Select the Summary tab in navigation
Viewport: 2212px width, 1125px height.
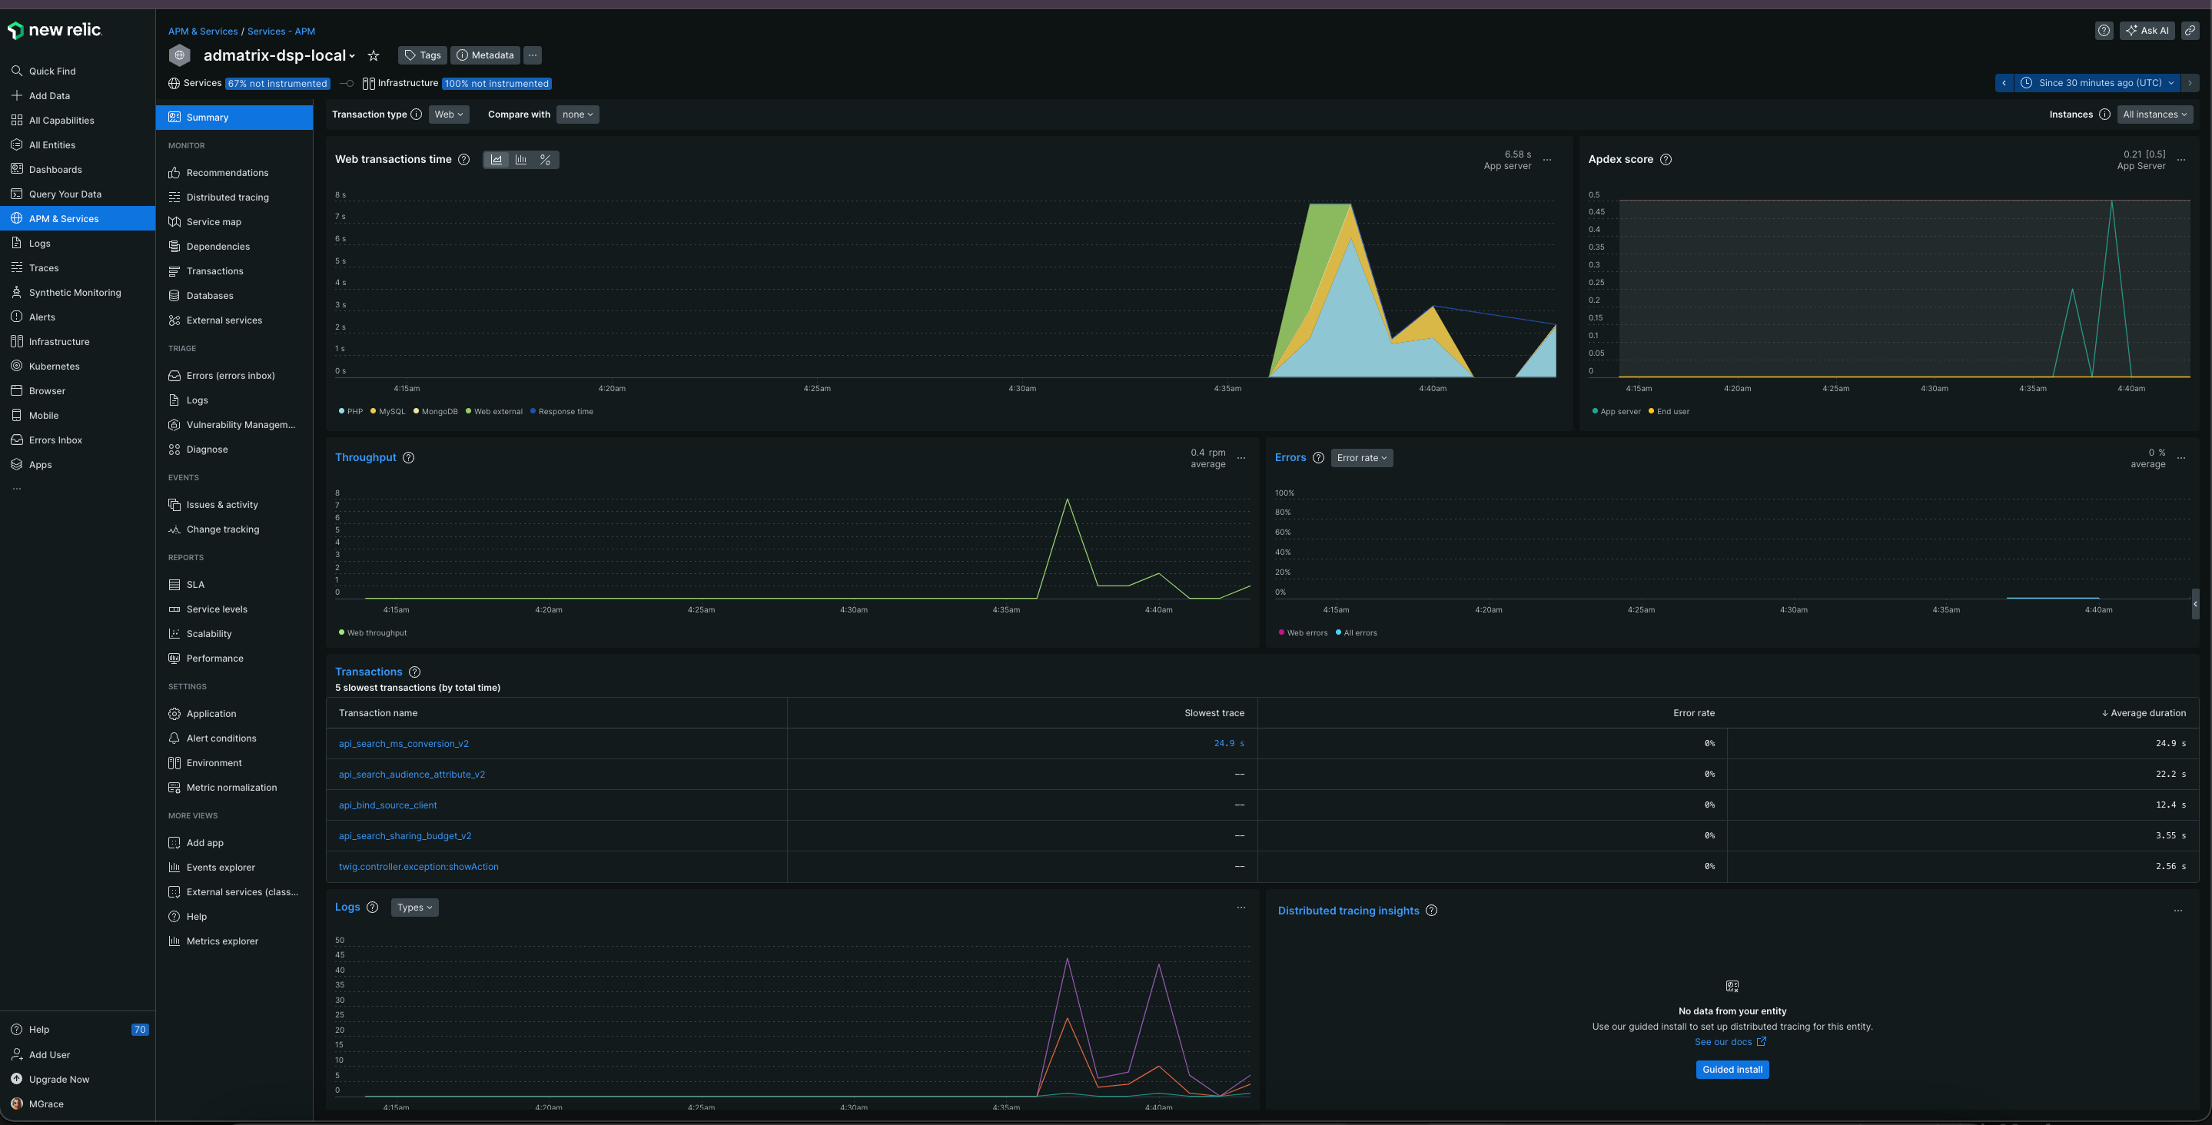(x=234, y=118)
